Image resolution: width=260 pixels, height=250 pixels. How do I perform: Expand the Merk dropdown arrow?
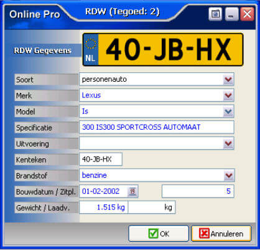228,95
